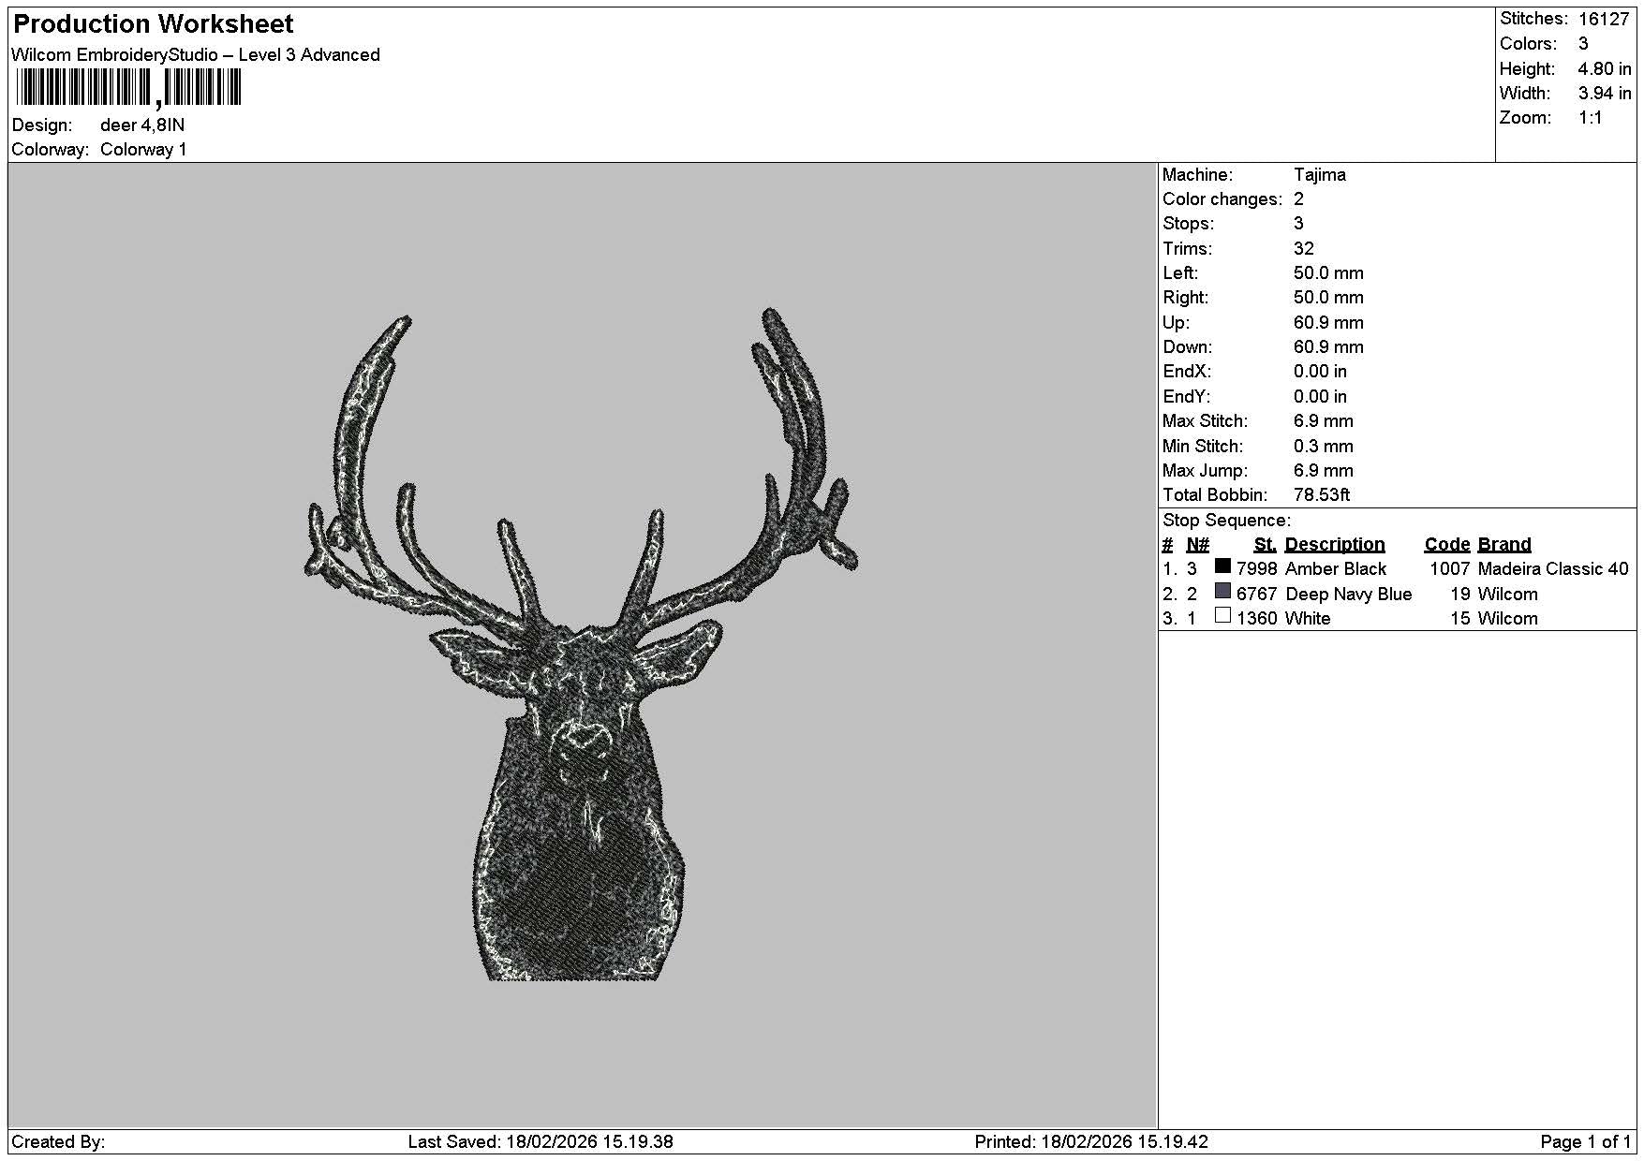Click the 'Amber Black' description
This screenshot has width=1644, height=1161.
(1336, 569)
